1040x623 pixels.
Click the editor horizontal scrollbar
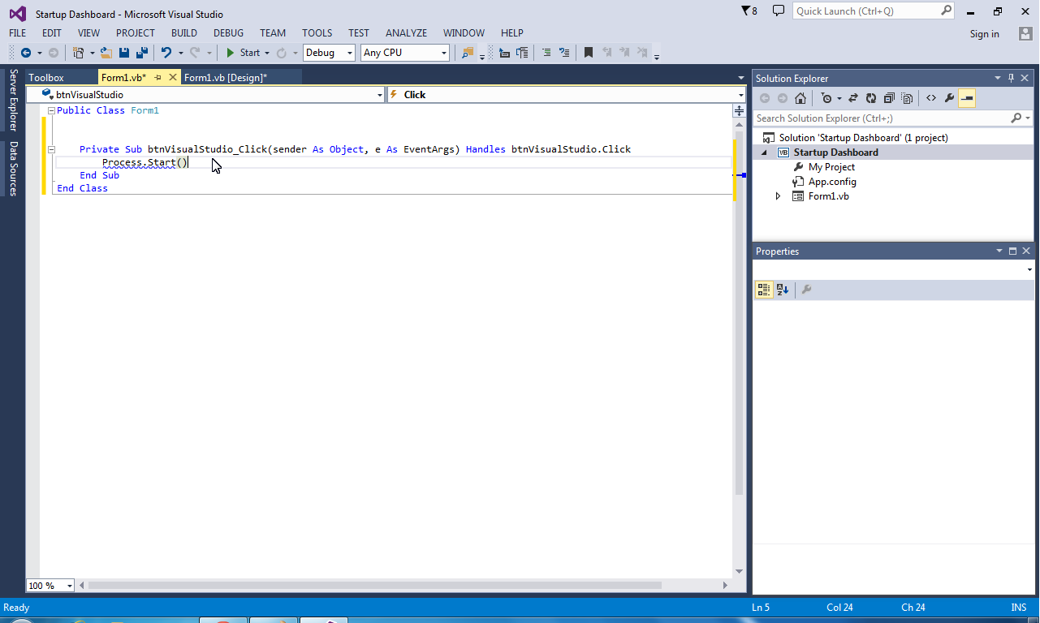(375, 586)
